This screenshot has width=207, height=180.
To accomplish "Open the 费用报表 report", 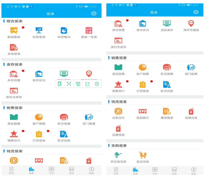I will pyautogui.click(x=167, y=114).
